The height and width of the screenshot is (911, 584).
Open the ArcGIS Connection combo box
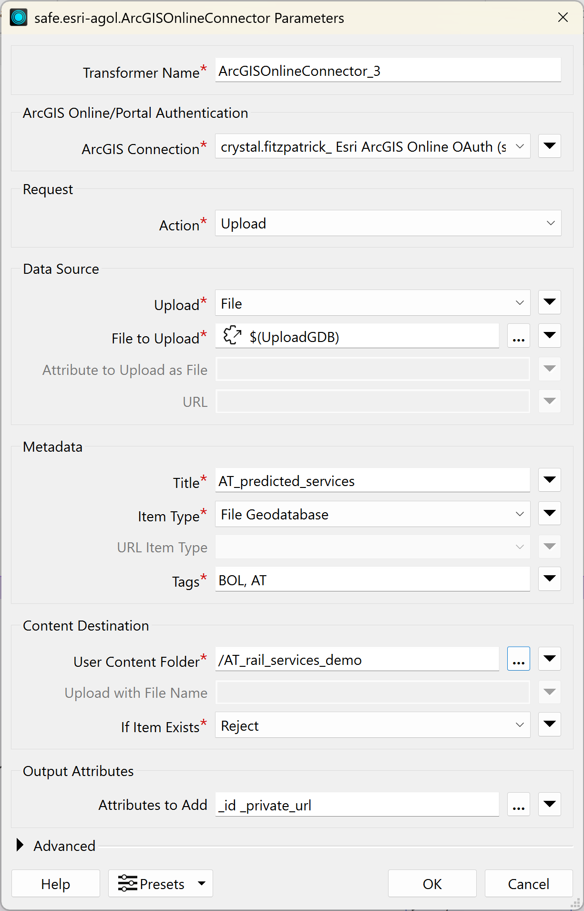(x=372, y=146)
